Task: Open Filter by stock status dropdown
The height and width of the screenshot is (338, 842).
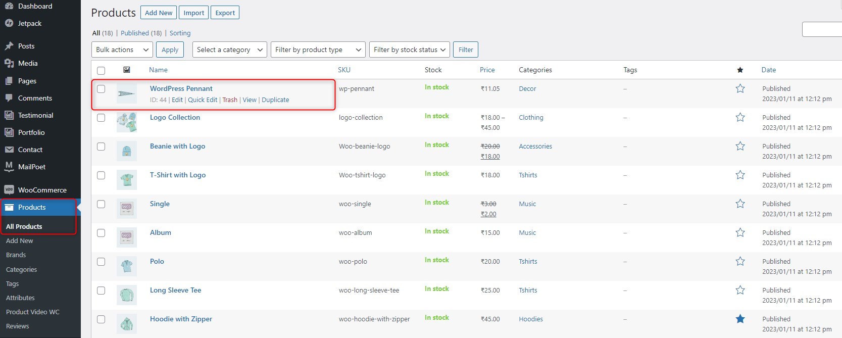Action: (x=410, y=50)
